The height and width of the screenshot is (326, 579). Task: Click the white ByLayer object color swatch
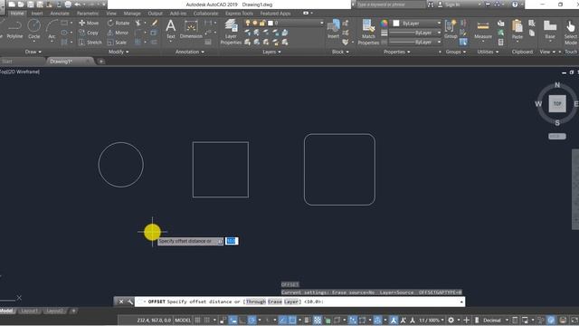pyautogui.click(x=396, y=23)
